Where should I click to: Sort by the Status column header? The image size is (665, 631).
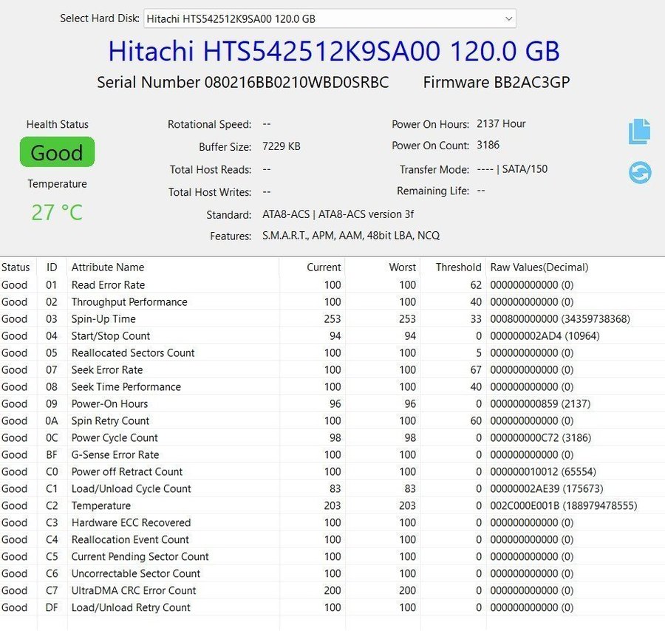coord(16,267)
